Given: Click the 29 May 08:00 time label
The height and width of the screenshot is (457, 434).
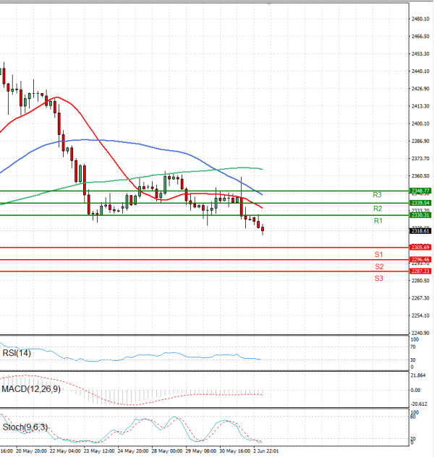Looking at the screenshot, I should 201,451.
